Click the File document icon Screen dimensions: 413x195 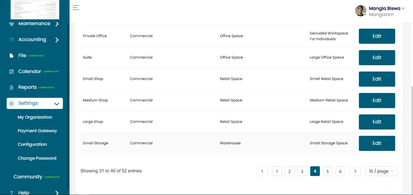click(11, 56)
